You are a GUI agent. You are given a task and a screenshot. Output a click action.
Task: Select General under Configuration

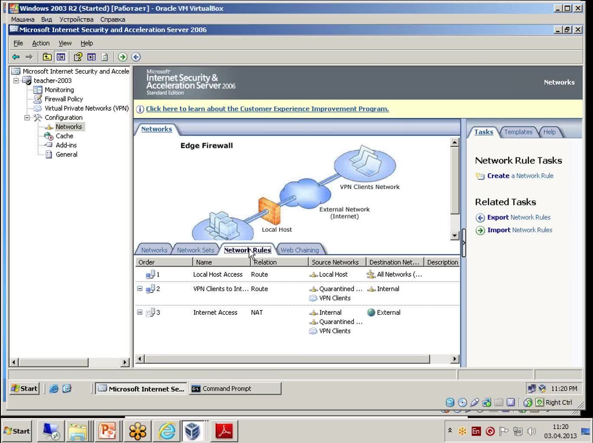(x=66, y=154)
